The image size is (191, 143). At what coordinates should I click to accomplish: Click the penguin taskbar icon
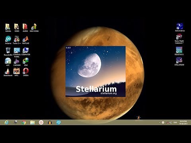click(x=50, y=122)
